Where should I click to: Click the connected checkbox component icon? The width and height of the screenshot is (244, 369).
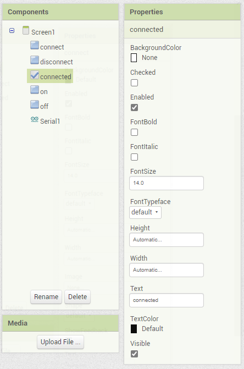pos(35,75)
